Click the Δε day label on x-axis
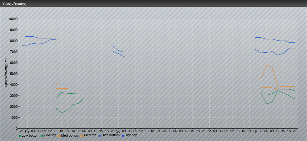This screenshot has width=307, height=141. click(209, 131)
